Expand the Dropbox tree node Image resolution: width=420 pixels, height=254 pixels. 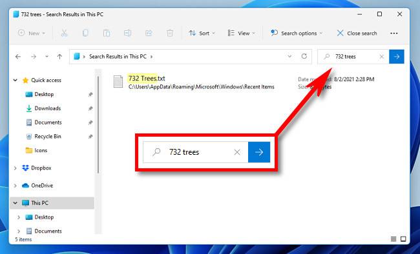click(x=16, y=168)
